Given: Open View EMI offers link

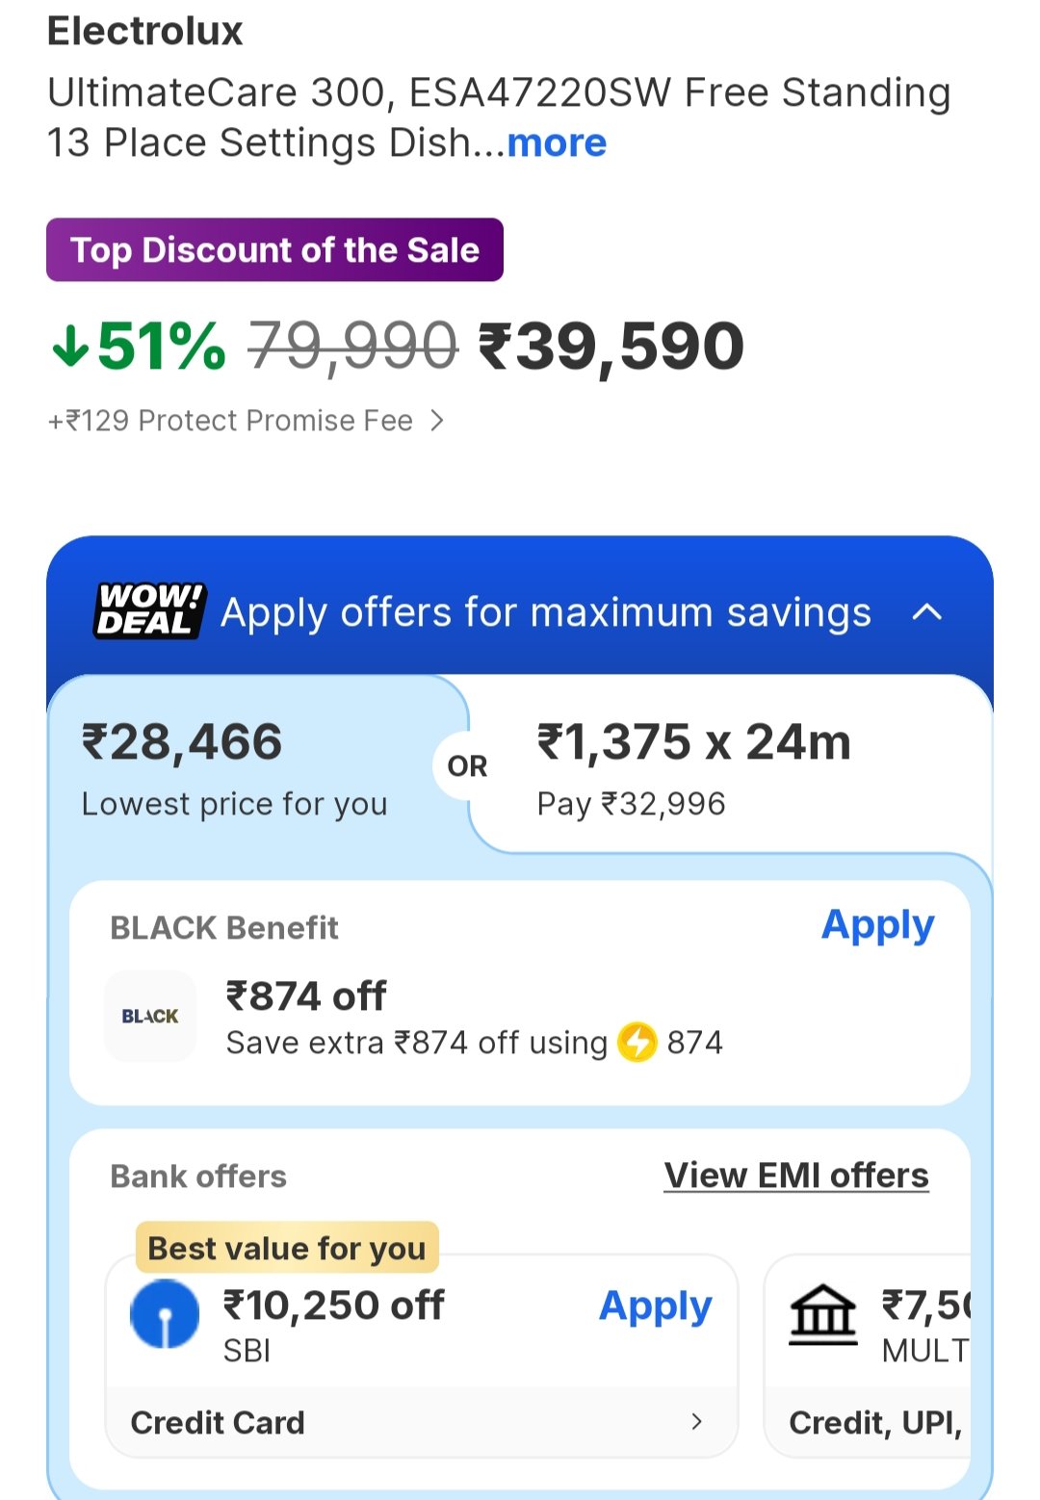Looking at the screenshot, I should [796, 1176].
